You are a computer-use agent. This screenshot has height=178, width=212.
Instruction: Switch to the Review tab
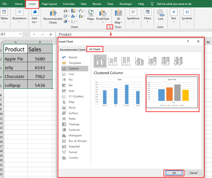pos(97,4)
